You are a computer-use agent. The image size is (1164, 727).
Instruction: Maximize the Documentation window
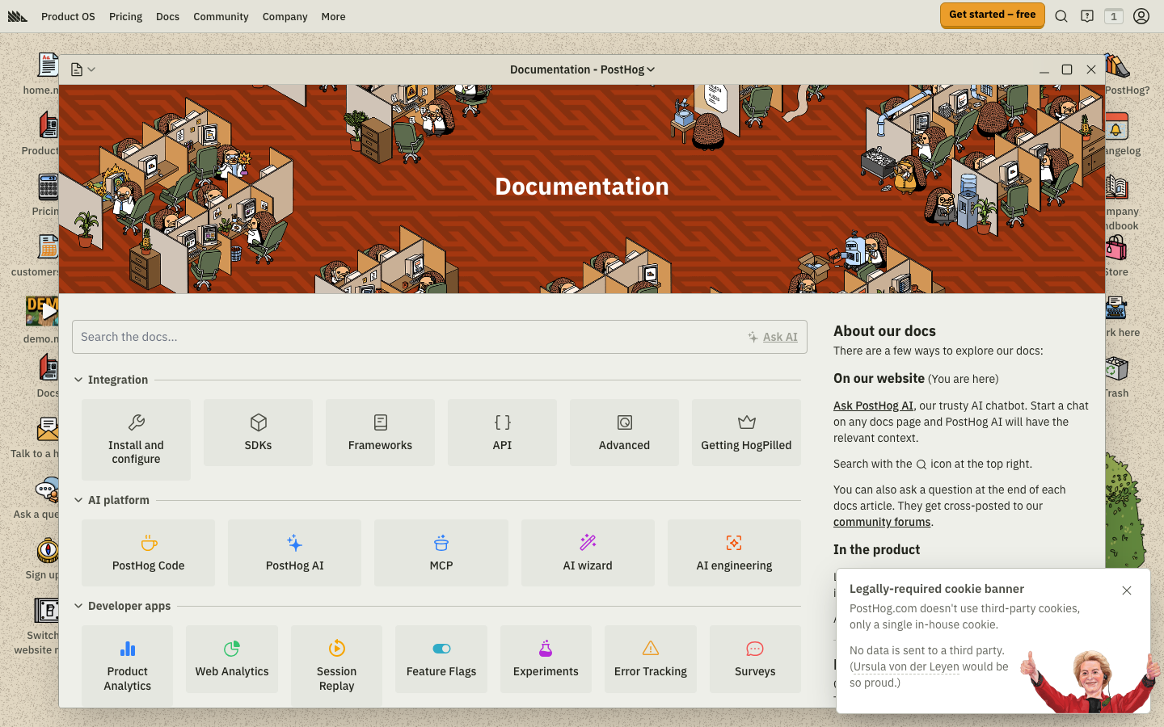1067,69
